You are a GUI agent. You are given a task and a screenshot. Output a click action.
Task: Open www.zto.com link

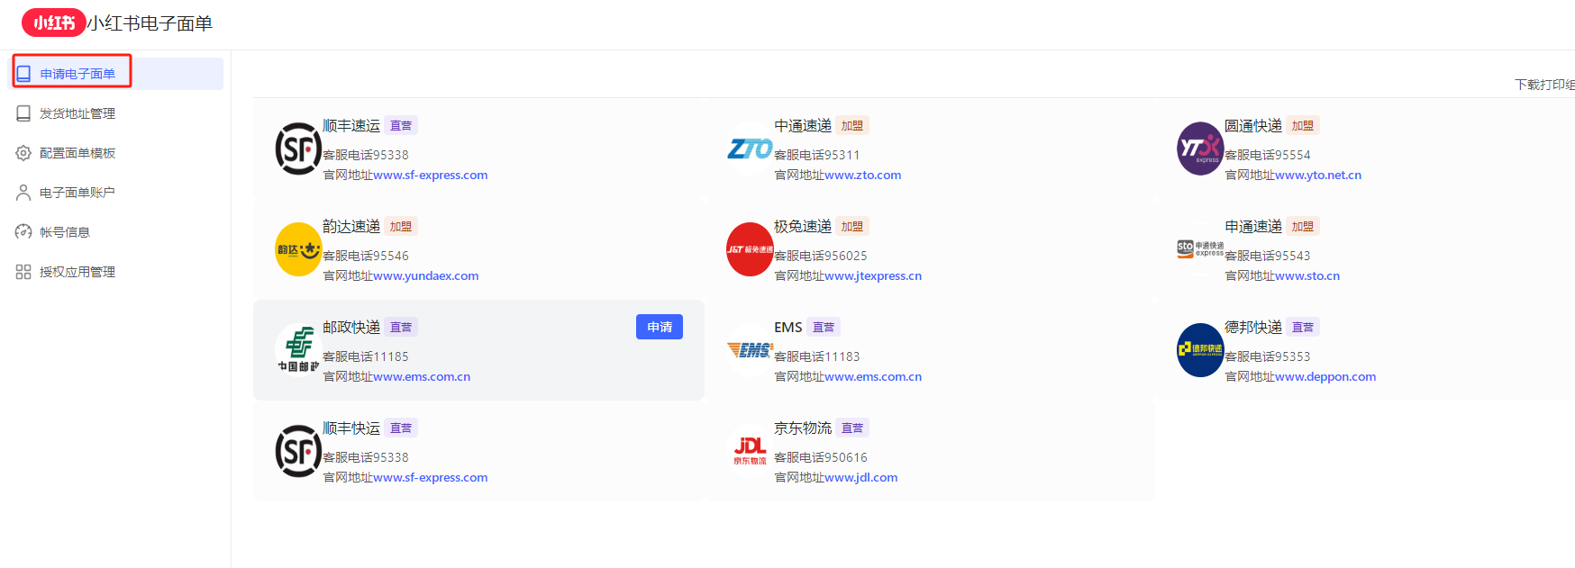point(863,175)
